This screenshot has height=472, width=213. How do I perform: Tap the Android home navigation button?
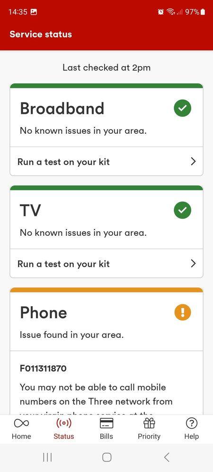coord(107,457)
